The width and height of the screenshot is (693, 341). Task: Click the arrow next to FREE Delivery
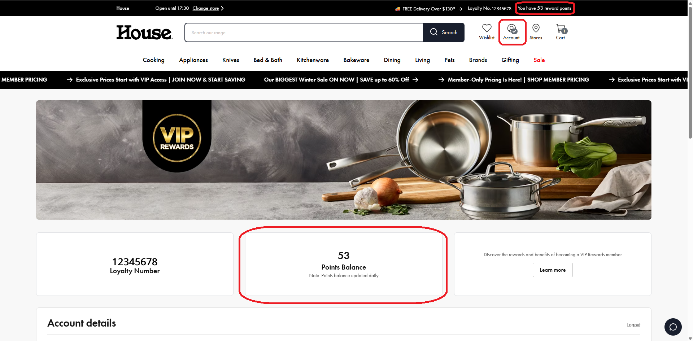tap(461, 9)
